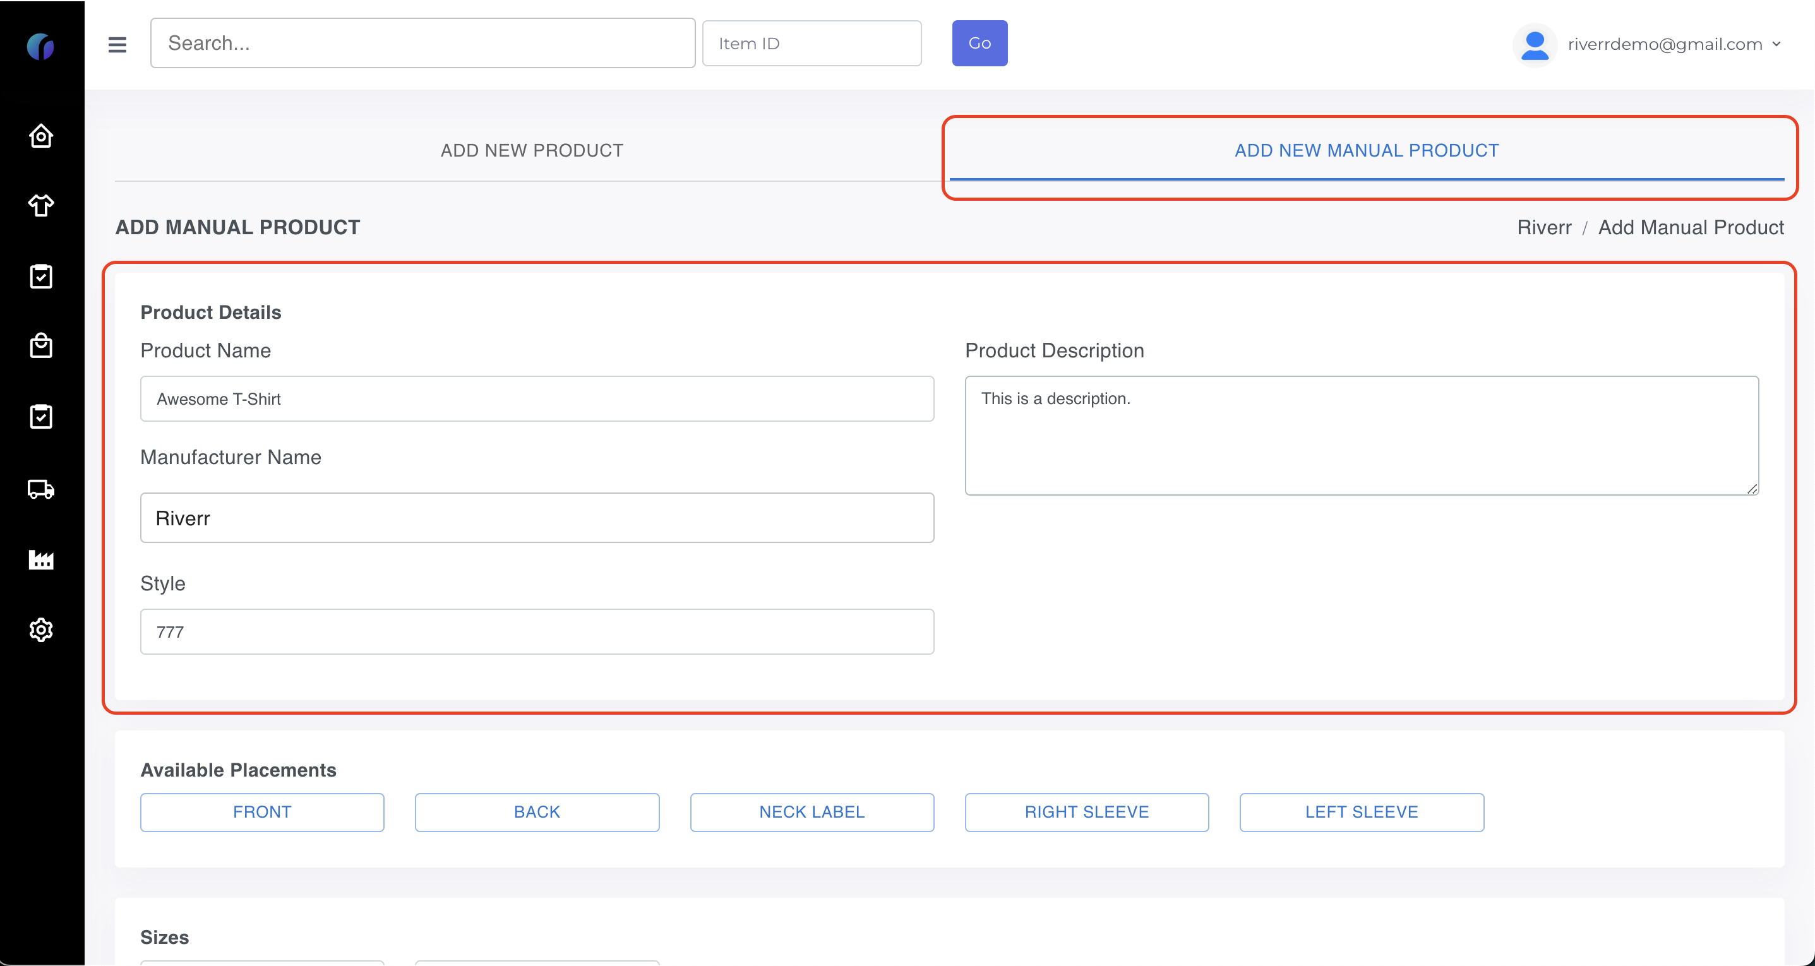
Task: Click the Go button
Action: (979, 43)
